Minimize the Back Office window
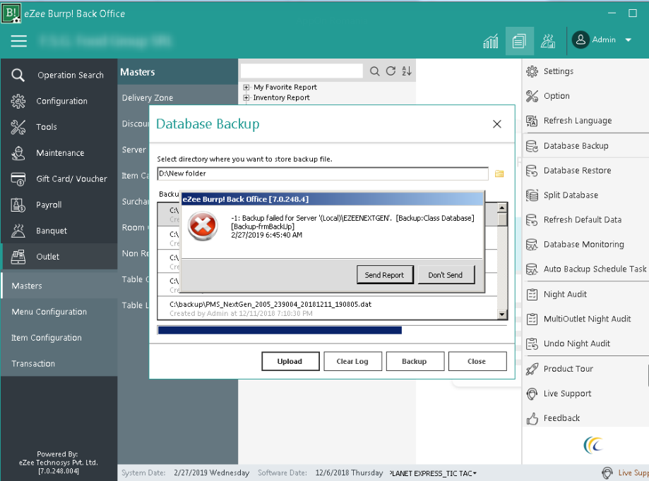 point(612,13)
